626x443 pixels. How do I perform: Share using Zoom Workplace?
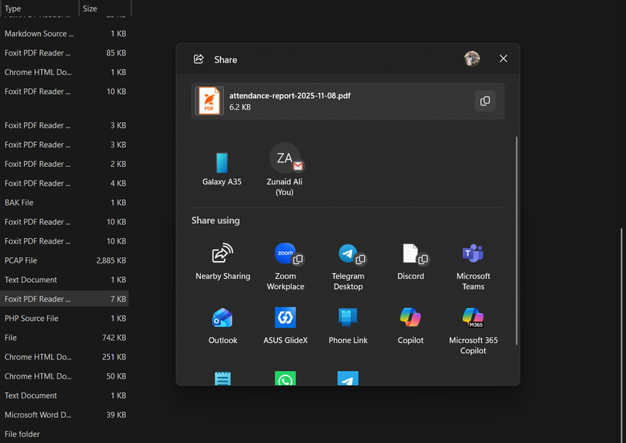click(285, 266)
